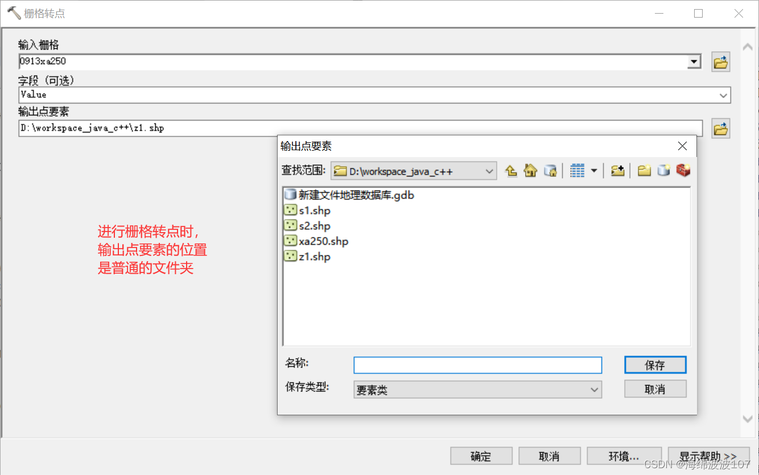Viewport: 759px width, 475px height.
Task: Click 保存 button
Action: [655, 365]
